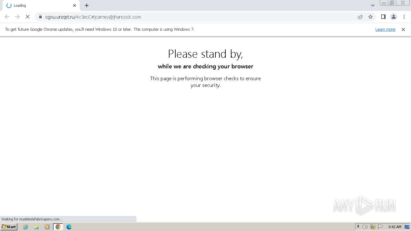Open the network tray icon
The width and height of the screenshot is (411, 231).
tap(373, 227)
